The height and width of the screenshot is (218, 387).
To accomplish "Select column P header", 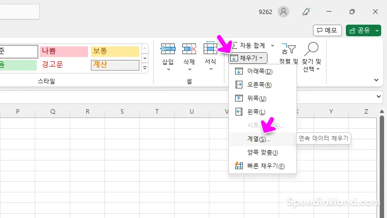I will pyautogui.click(x=17, y=112).
